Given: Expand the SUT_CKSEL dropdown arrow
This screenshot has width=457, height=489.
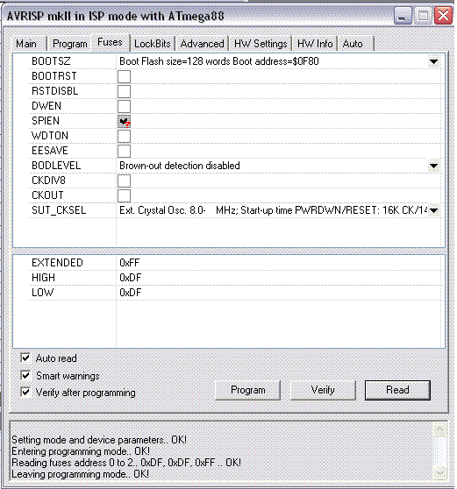Looking at the screenshot, I should 433,210.
